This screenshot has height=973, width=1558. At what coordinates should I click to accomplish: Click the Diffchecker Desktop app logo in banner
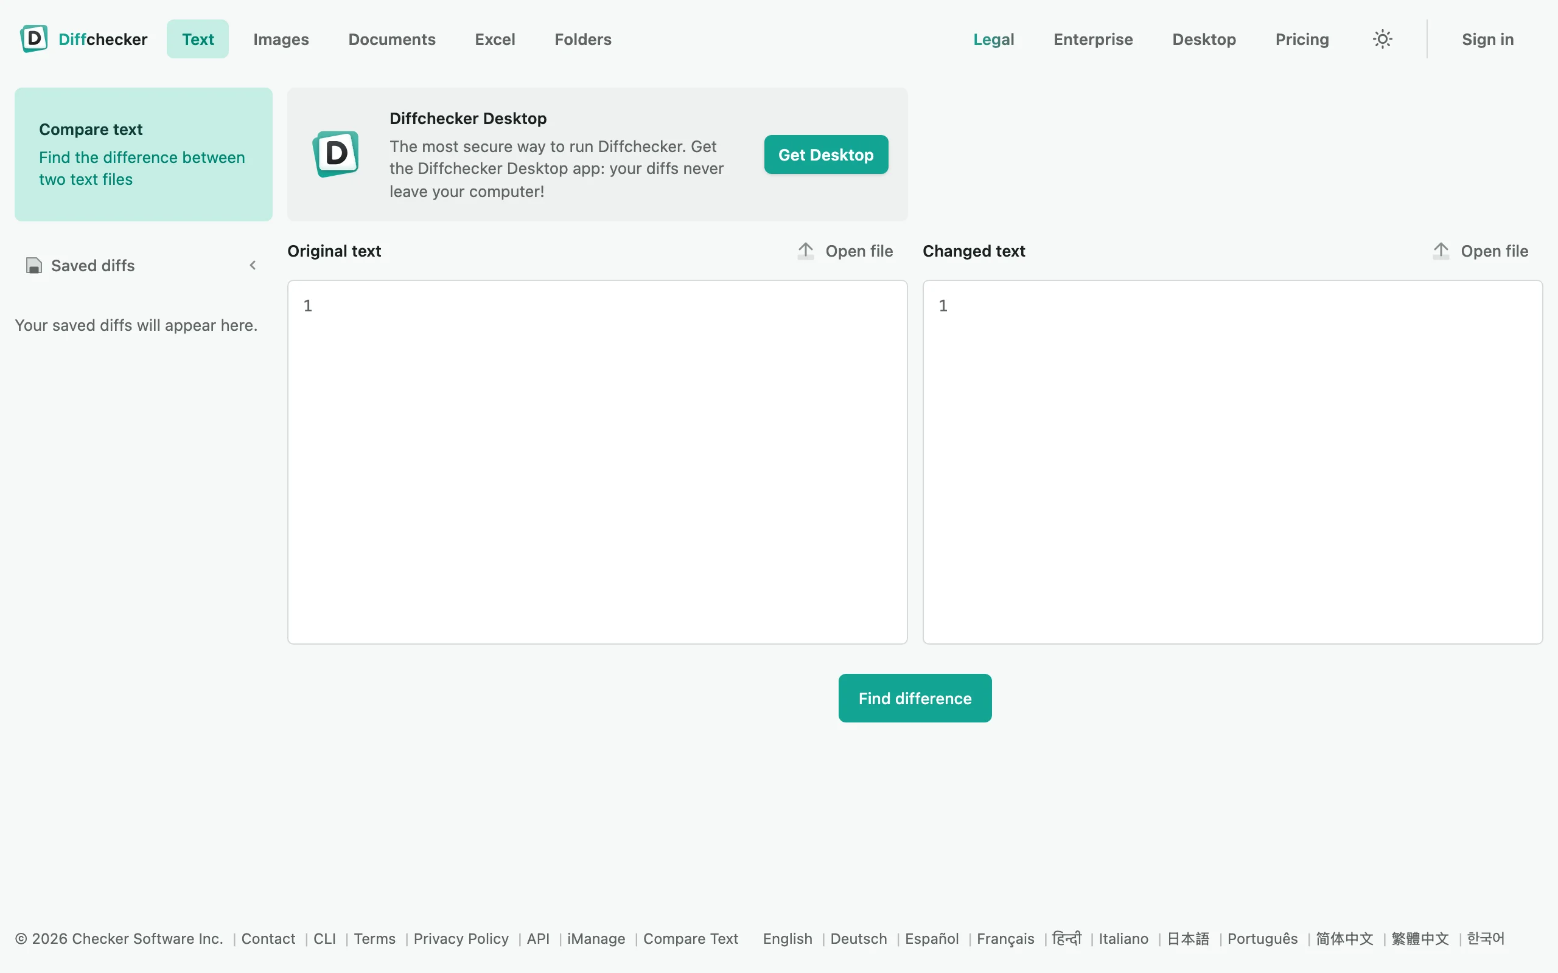[335, 154]
